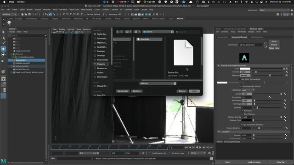This screenshot has width=294, height=165.
Task: Click the Options button in file dialog
Action: pyautogui.click(x=137, y=91)
